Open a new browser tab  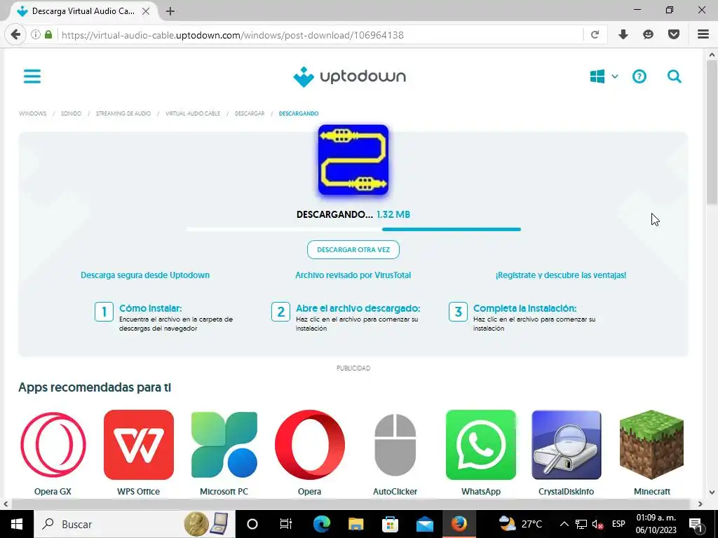click(x=170, y=11)
